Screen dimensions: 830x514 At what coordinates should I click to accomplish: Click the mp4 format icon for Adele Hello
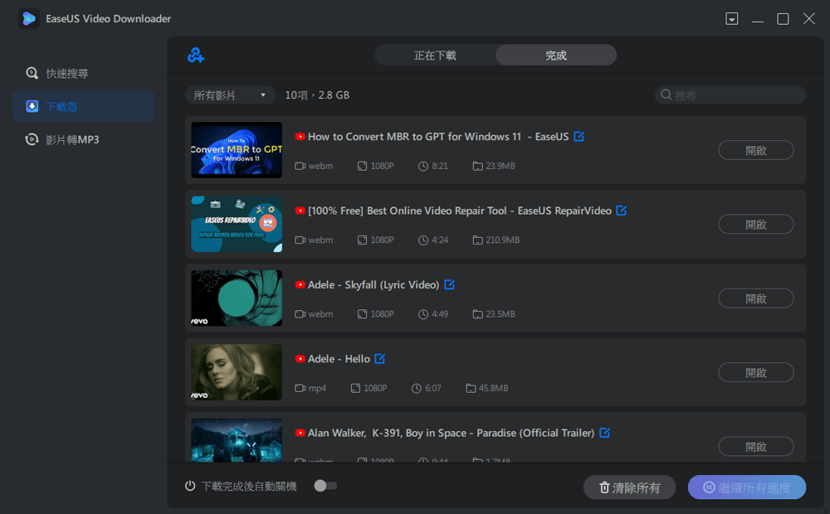coord(300,388)
